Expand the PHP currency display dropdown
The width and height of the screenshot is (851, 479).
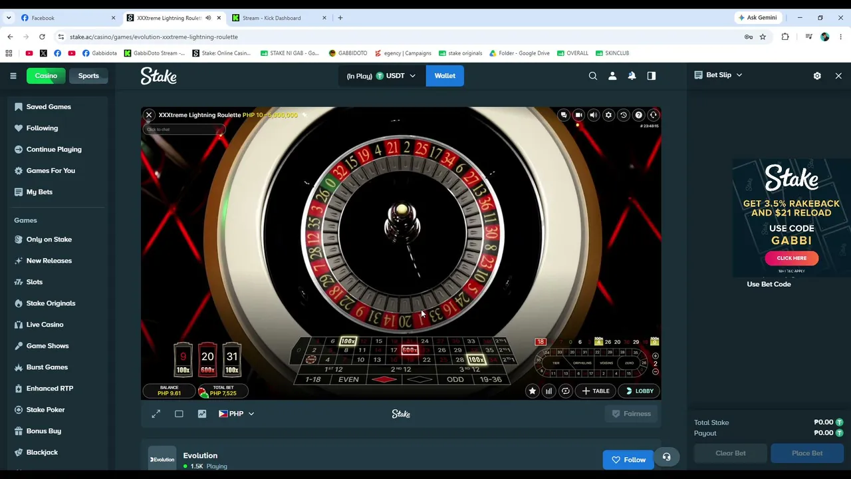pyautogui.click(x=237, y=414)
